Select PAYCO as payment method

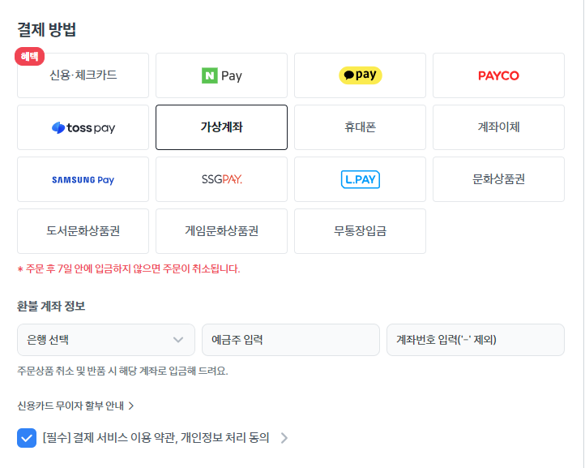(x=498, y=75)
